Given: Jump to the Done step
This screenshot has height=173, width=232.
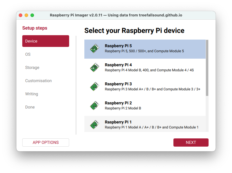Looking at the screenshot, I should pyautogui.click(x=30, y=107).
